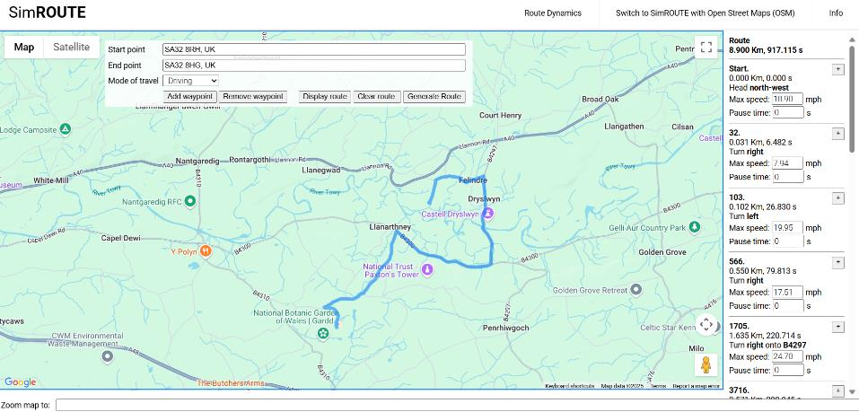The width and height of the screenshot is (859, 412).
Task: Click the Generate Route button
Action: 434,96
